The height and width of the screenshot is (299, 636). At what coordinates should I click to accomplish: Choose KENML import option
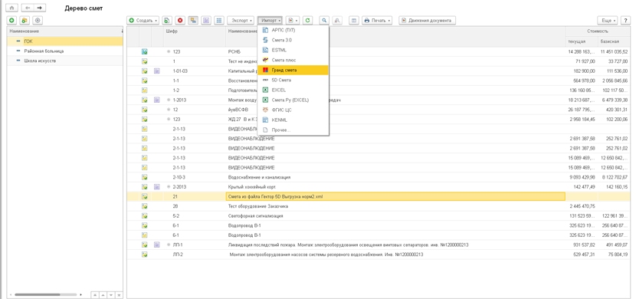pyautogui.click(x=293, y=120)
